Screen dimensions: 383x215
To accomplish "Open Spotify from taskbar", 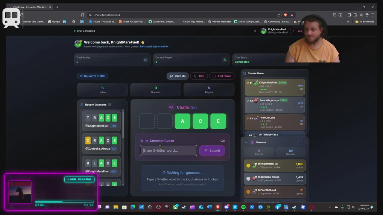I will 244,207.
